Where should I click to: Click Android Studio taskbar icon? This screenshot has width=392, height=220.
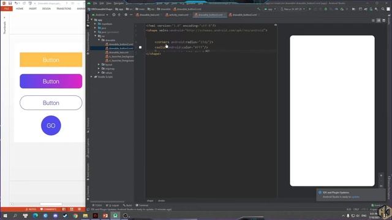(115, 216)
